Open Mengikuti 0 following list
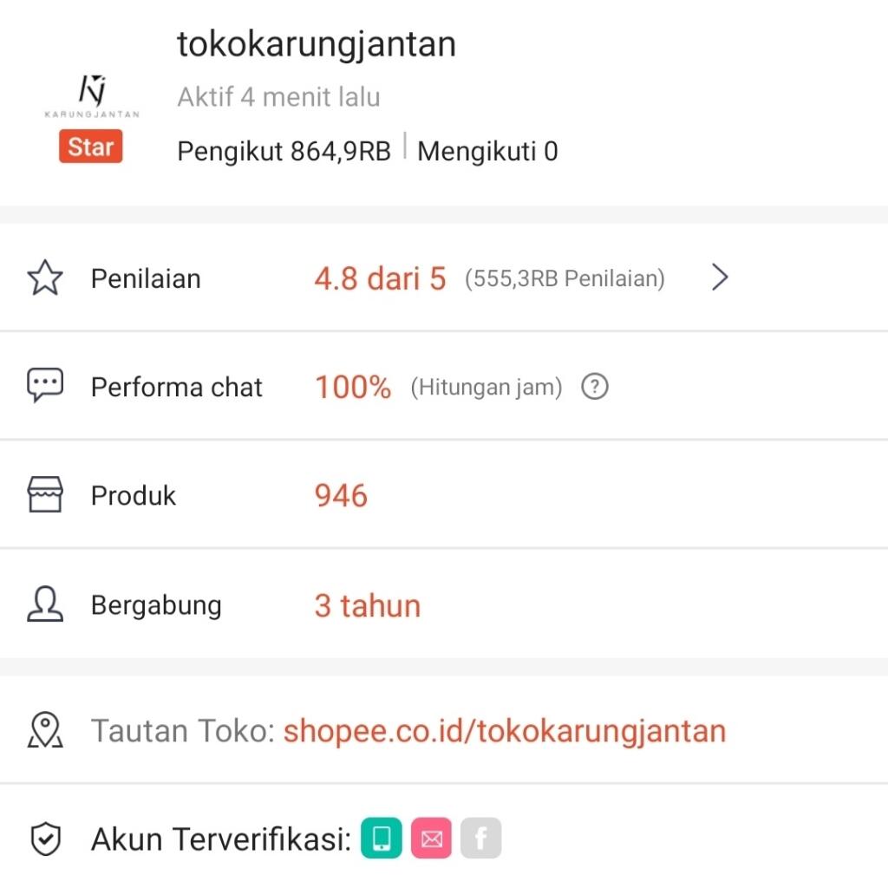888x888 pixels. [x=487, y=151]
